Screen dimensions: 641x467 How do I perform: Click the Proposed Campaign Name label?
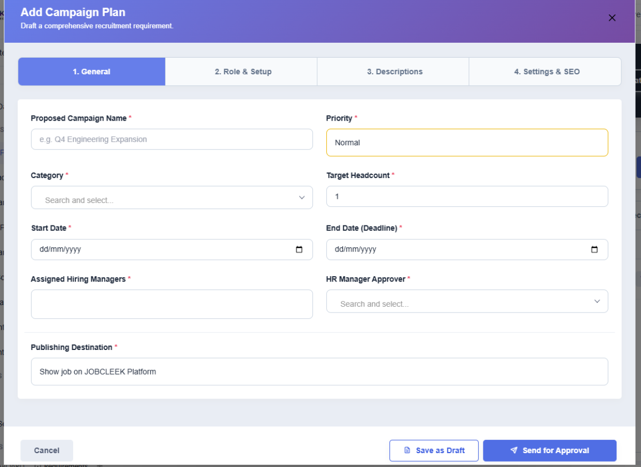pyautogui.click(x=79, y=118)
